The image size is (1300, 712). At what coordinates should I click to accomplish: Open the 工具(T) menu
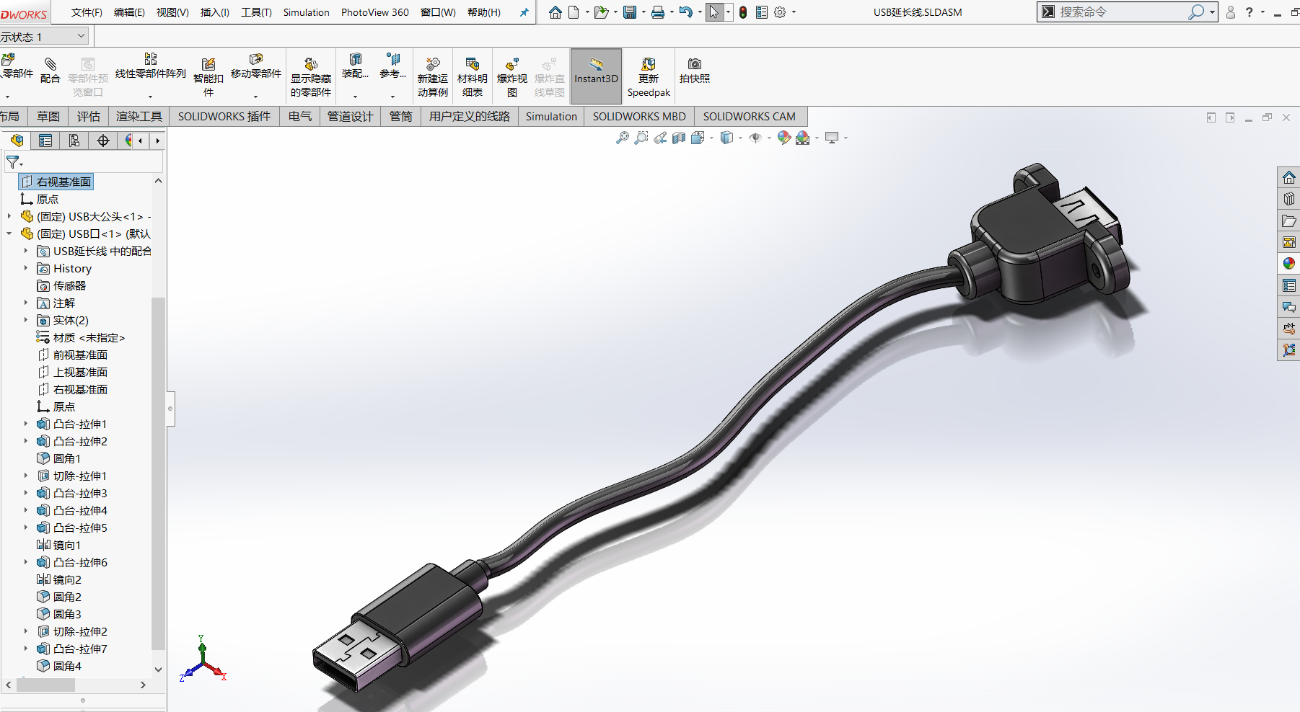point(256,12)
